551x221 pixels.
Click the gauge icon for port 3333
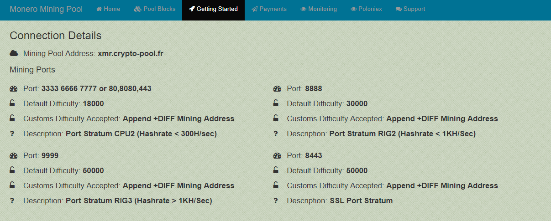pos(13,88)
